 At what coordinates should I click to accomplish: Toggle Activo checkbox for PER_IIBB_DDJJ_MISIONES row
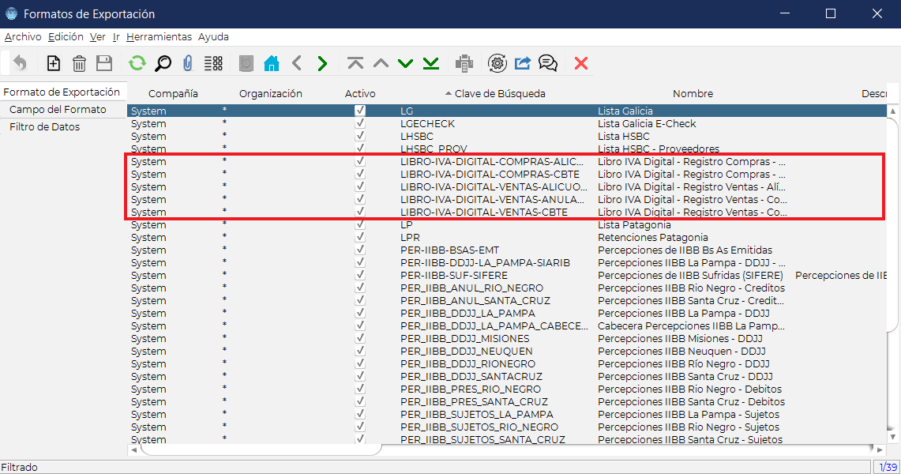[x=360, y=338]
